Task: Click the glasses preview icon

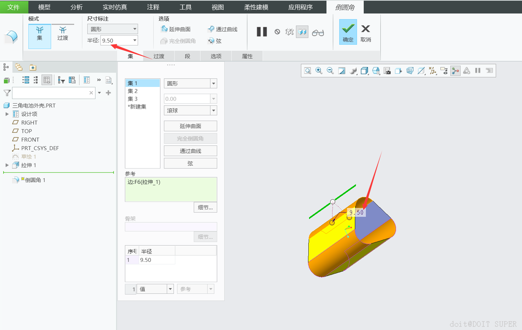Action: [x=318, y=33]
